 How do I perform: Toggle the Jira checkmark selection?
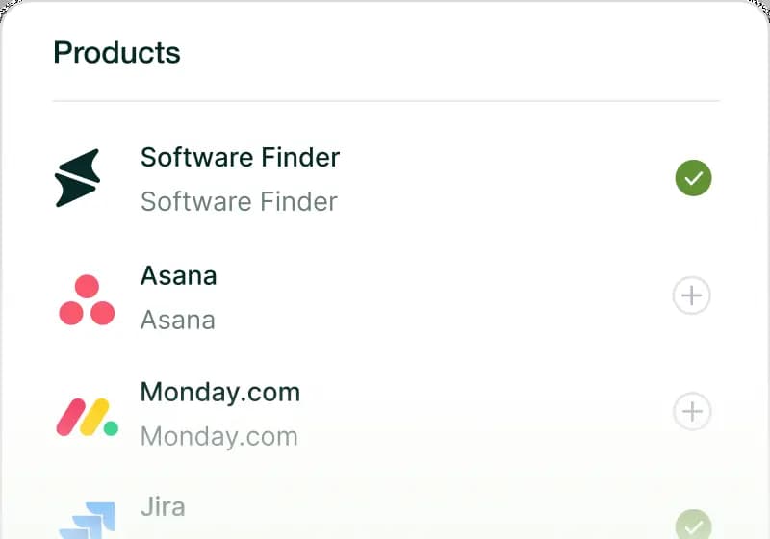(x=693, y=526)
